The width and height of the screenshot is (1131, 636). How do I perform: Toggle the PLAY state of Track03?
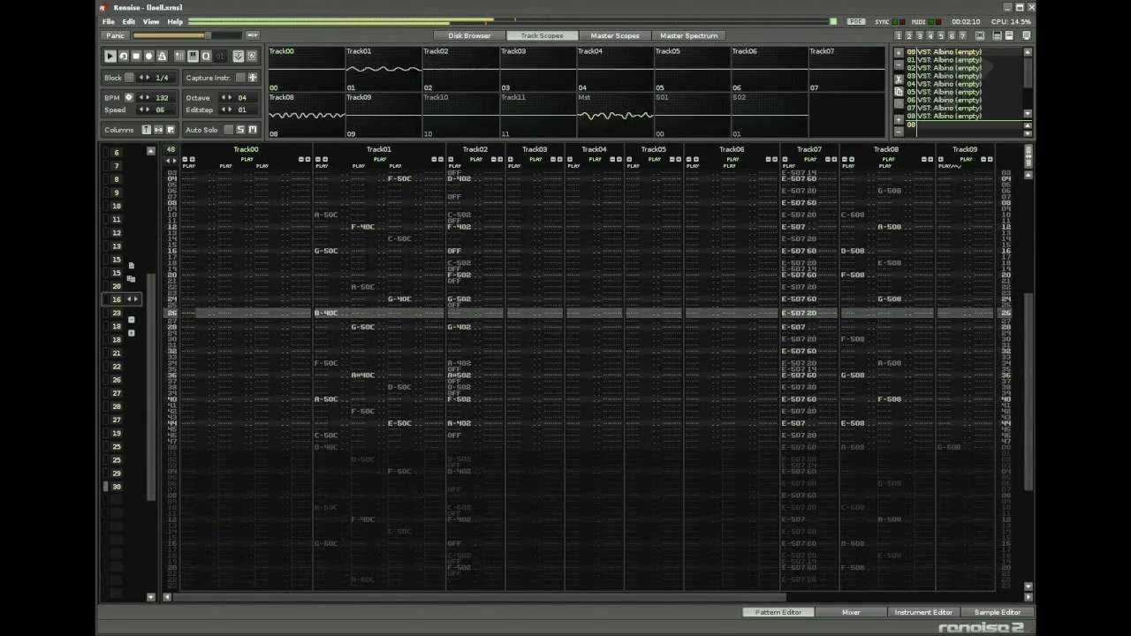click(535, 160)
